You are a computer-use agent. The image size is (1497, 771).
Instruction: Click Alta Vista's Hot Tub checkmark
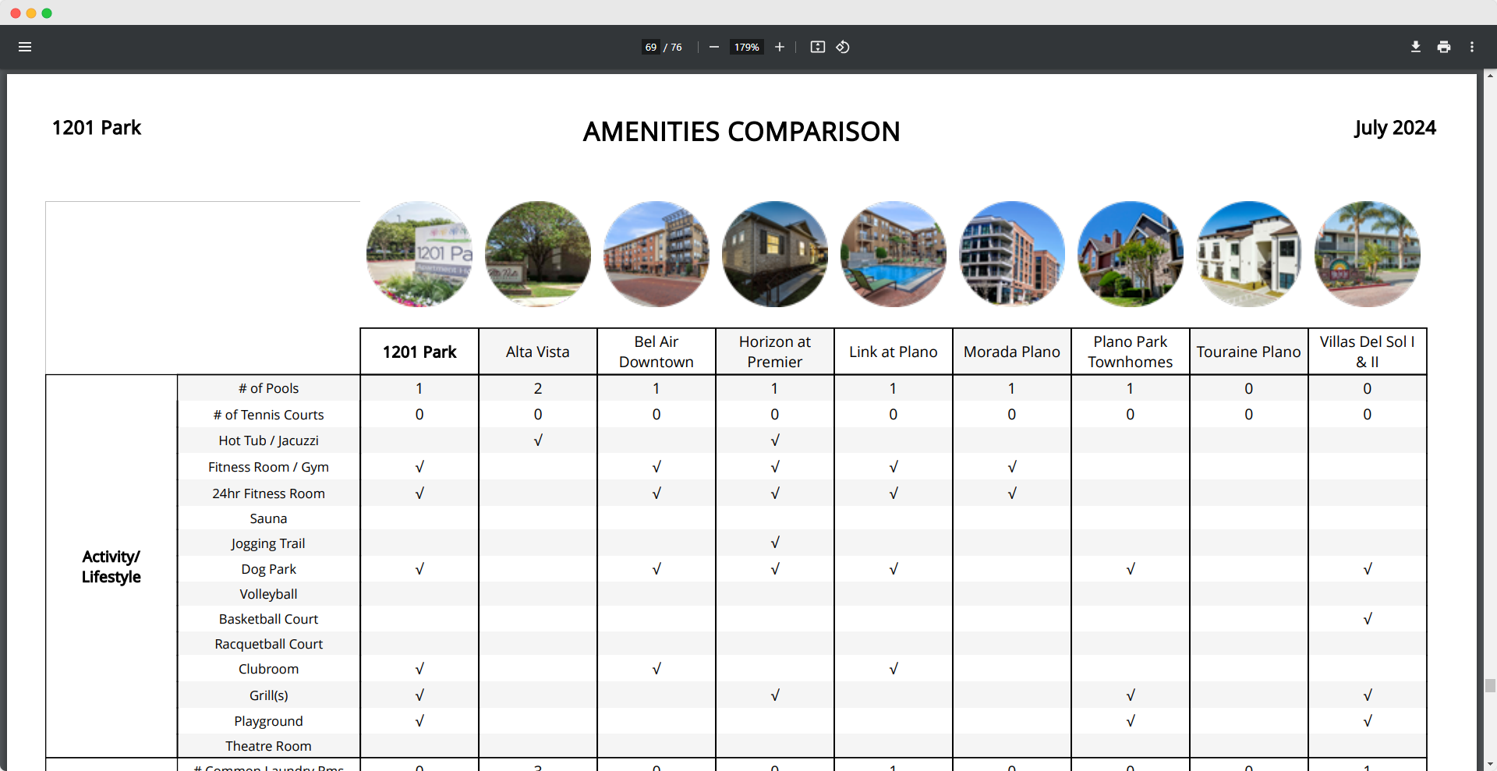coord(538,440)
